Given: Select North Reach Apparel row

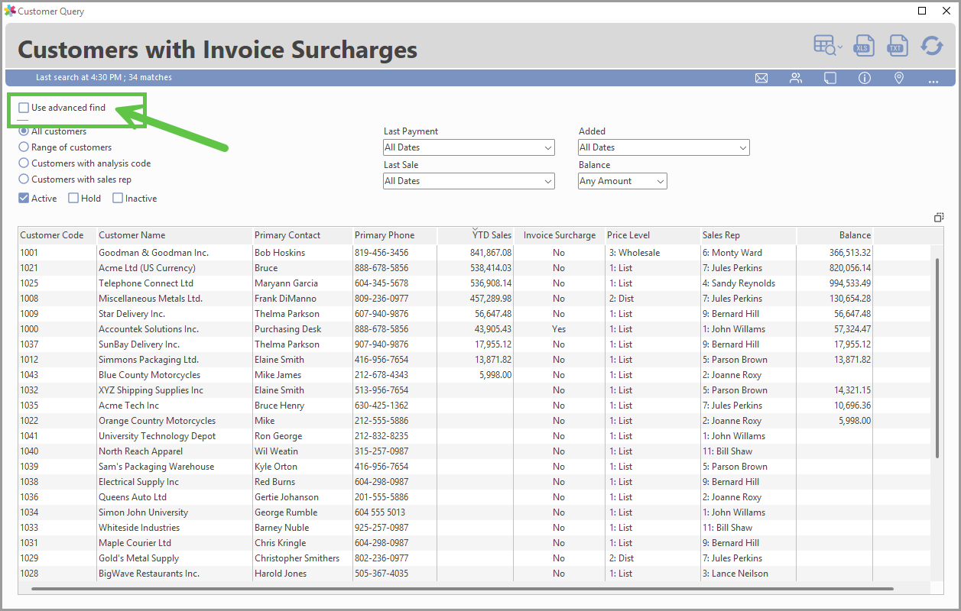Looking at the screenshot, I should pos(474,451).
